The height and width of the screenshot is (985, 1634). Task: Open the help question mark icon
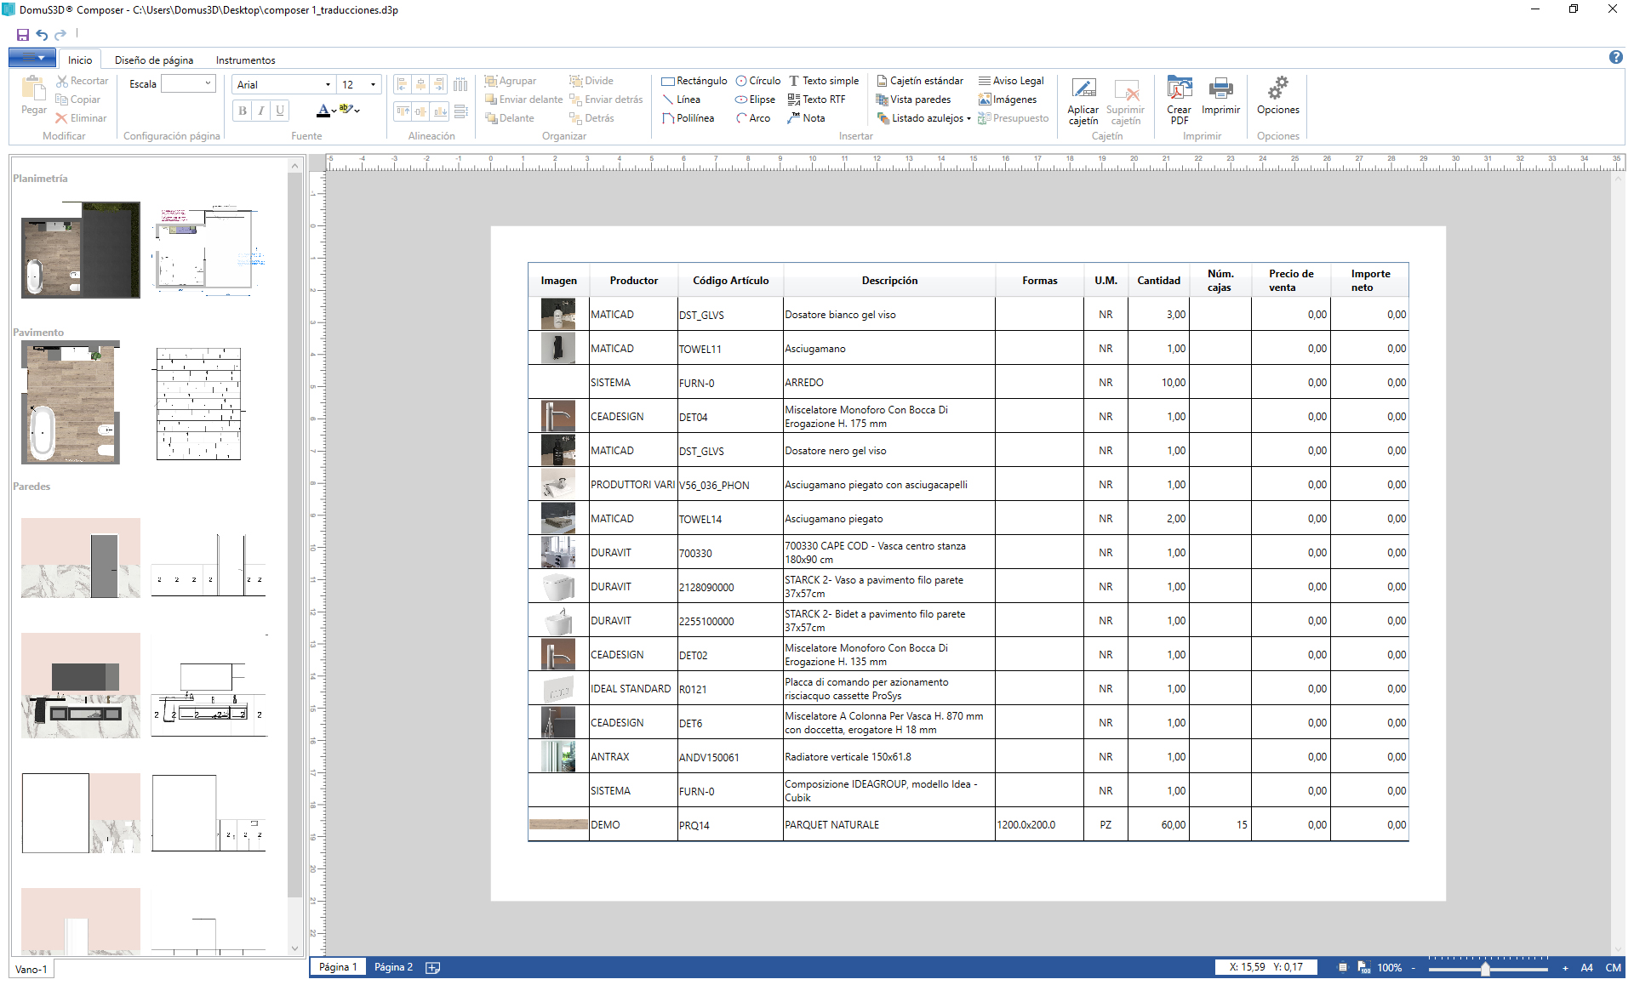tap(1615, 57)
